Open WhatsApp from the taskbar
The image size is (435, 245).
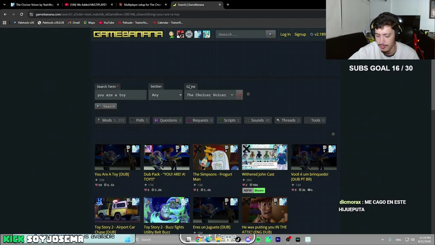pyautogui.click(x=268, y=240)
